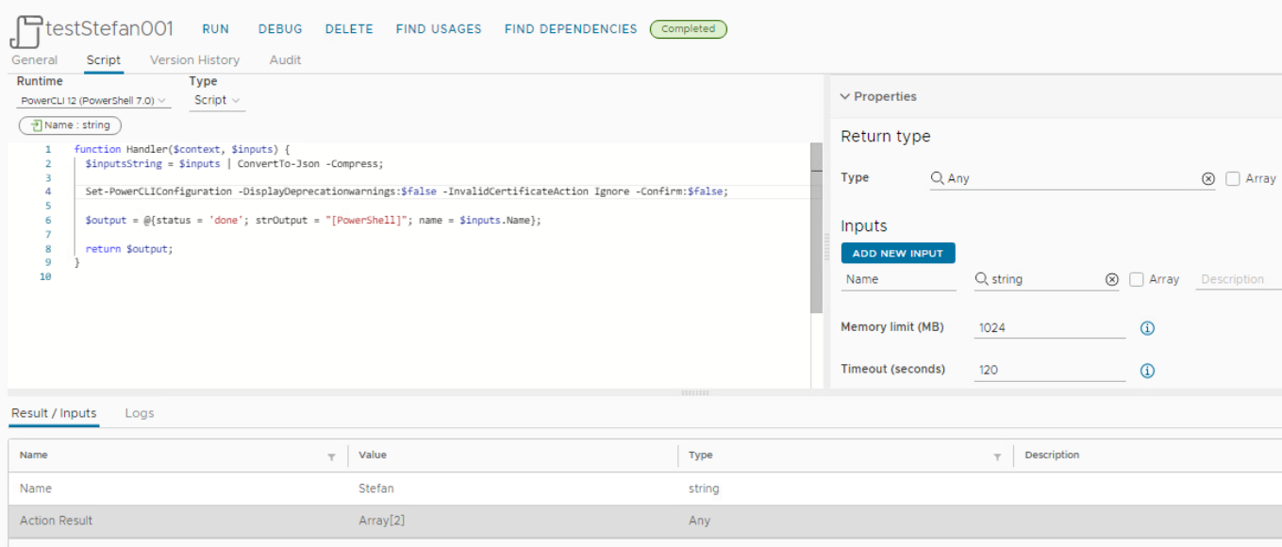Click the code editor vertical scrollbar
Screen dimensions: 1282x547
coord(816,228)
